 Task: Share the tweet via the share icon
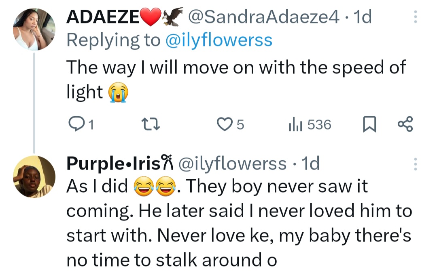pos(404,125)
